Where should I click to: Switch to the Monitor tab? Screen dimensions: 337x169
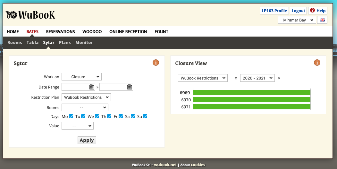(x=84, y=43)
